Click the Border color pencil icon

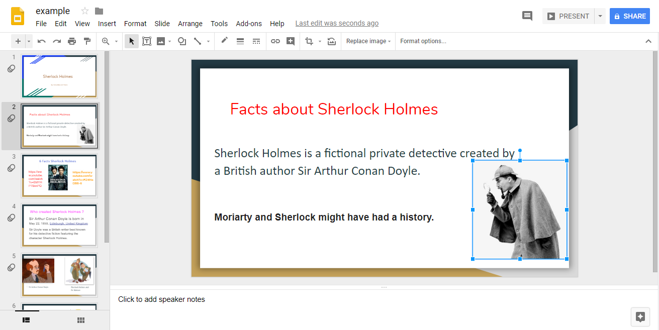click(224, 41)
